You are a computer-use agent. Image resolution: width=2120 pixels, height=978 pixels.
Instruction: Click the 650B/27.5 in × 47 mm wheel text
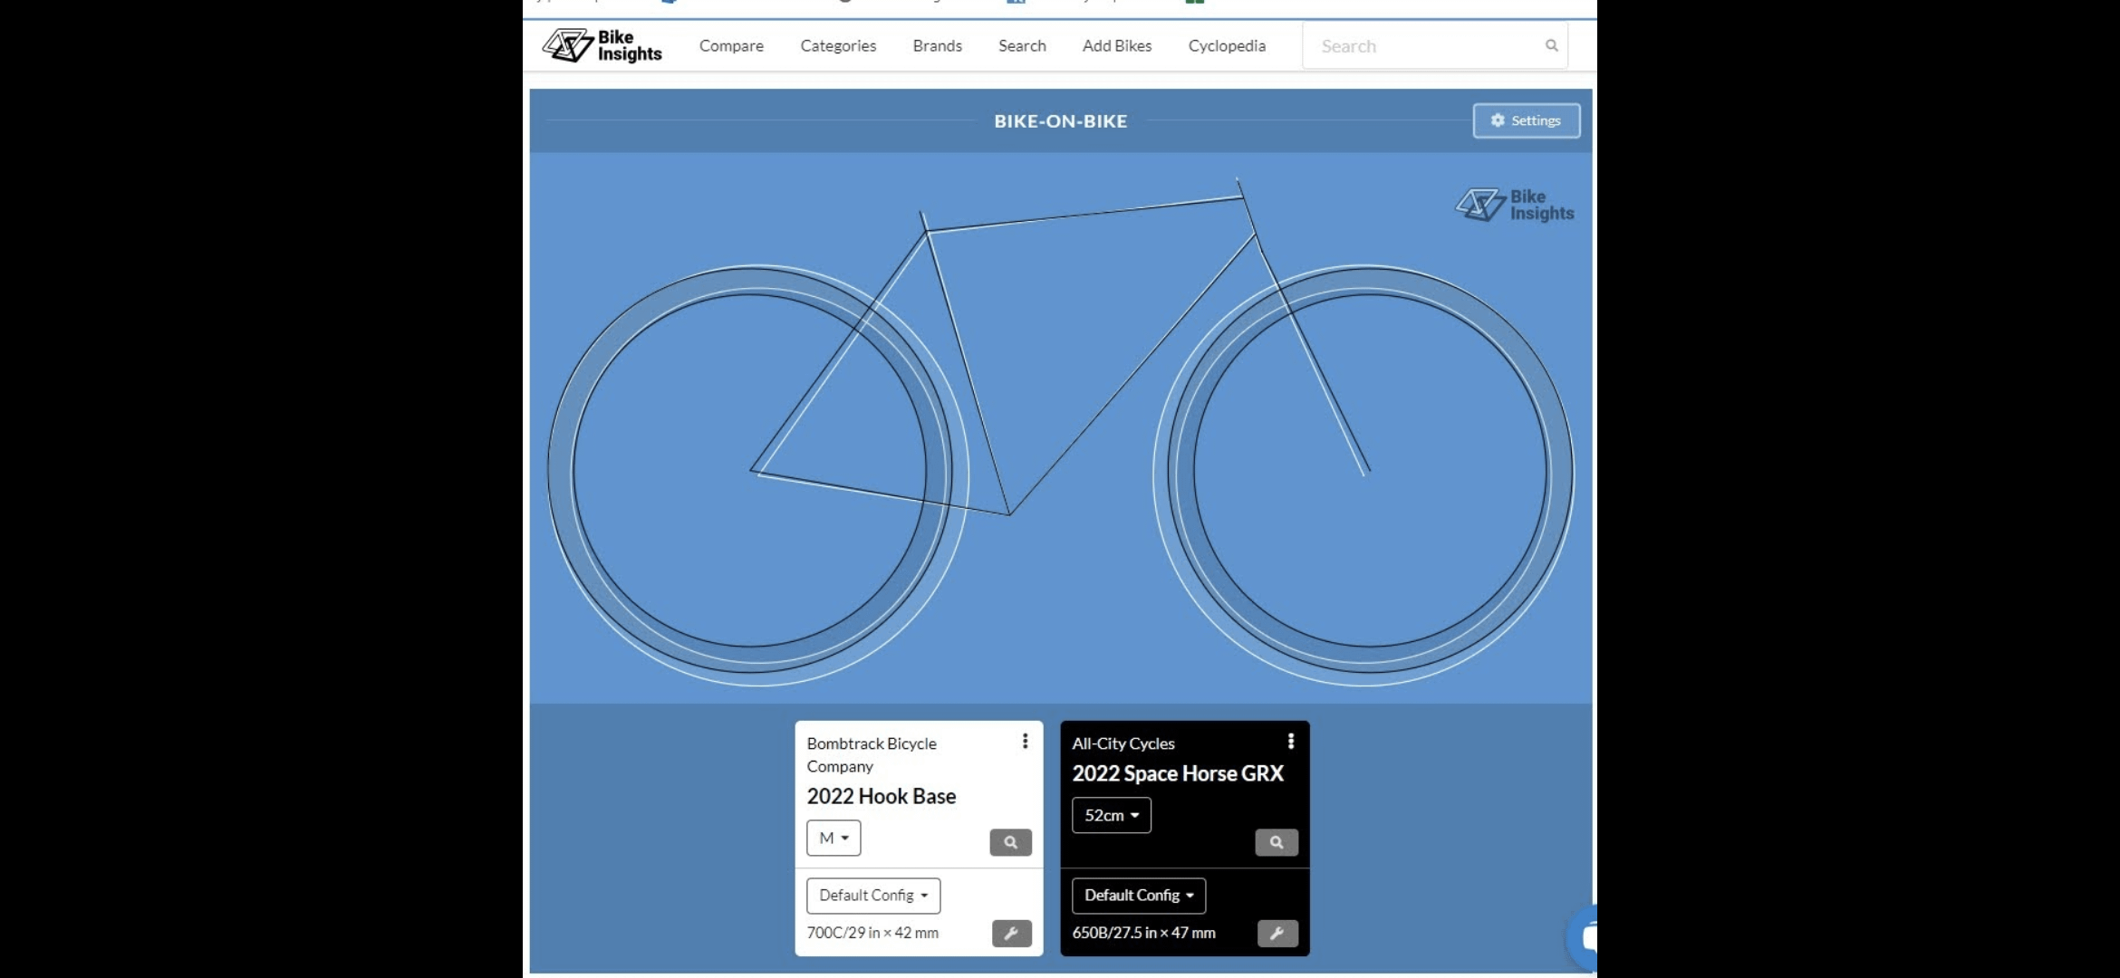(x=1144, y=933)
